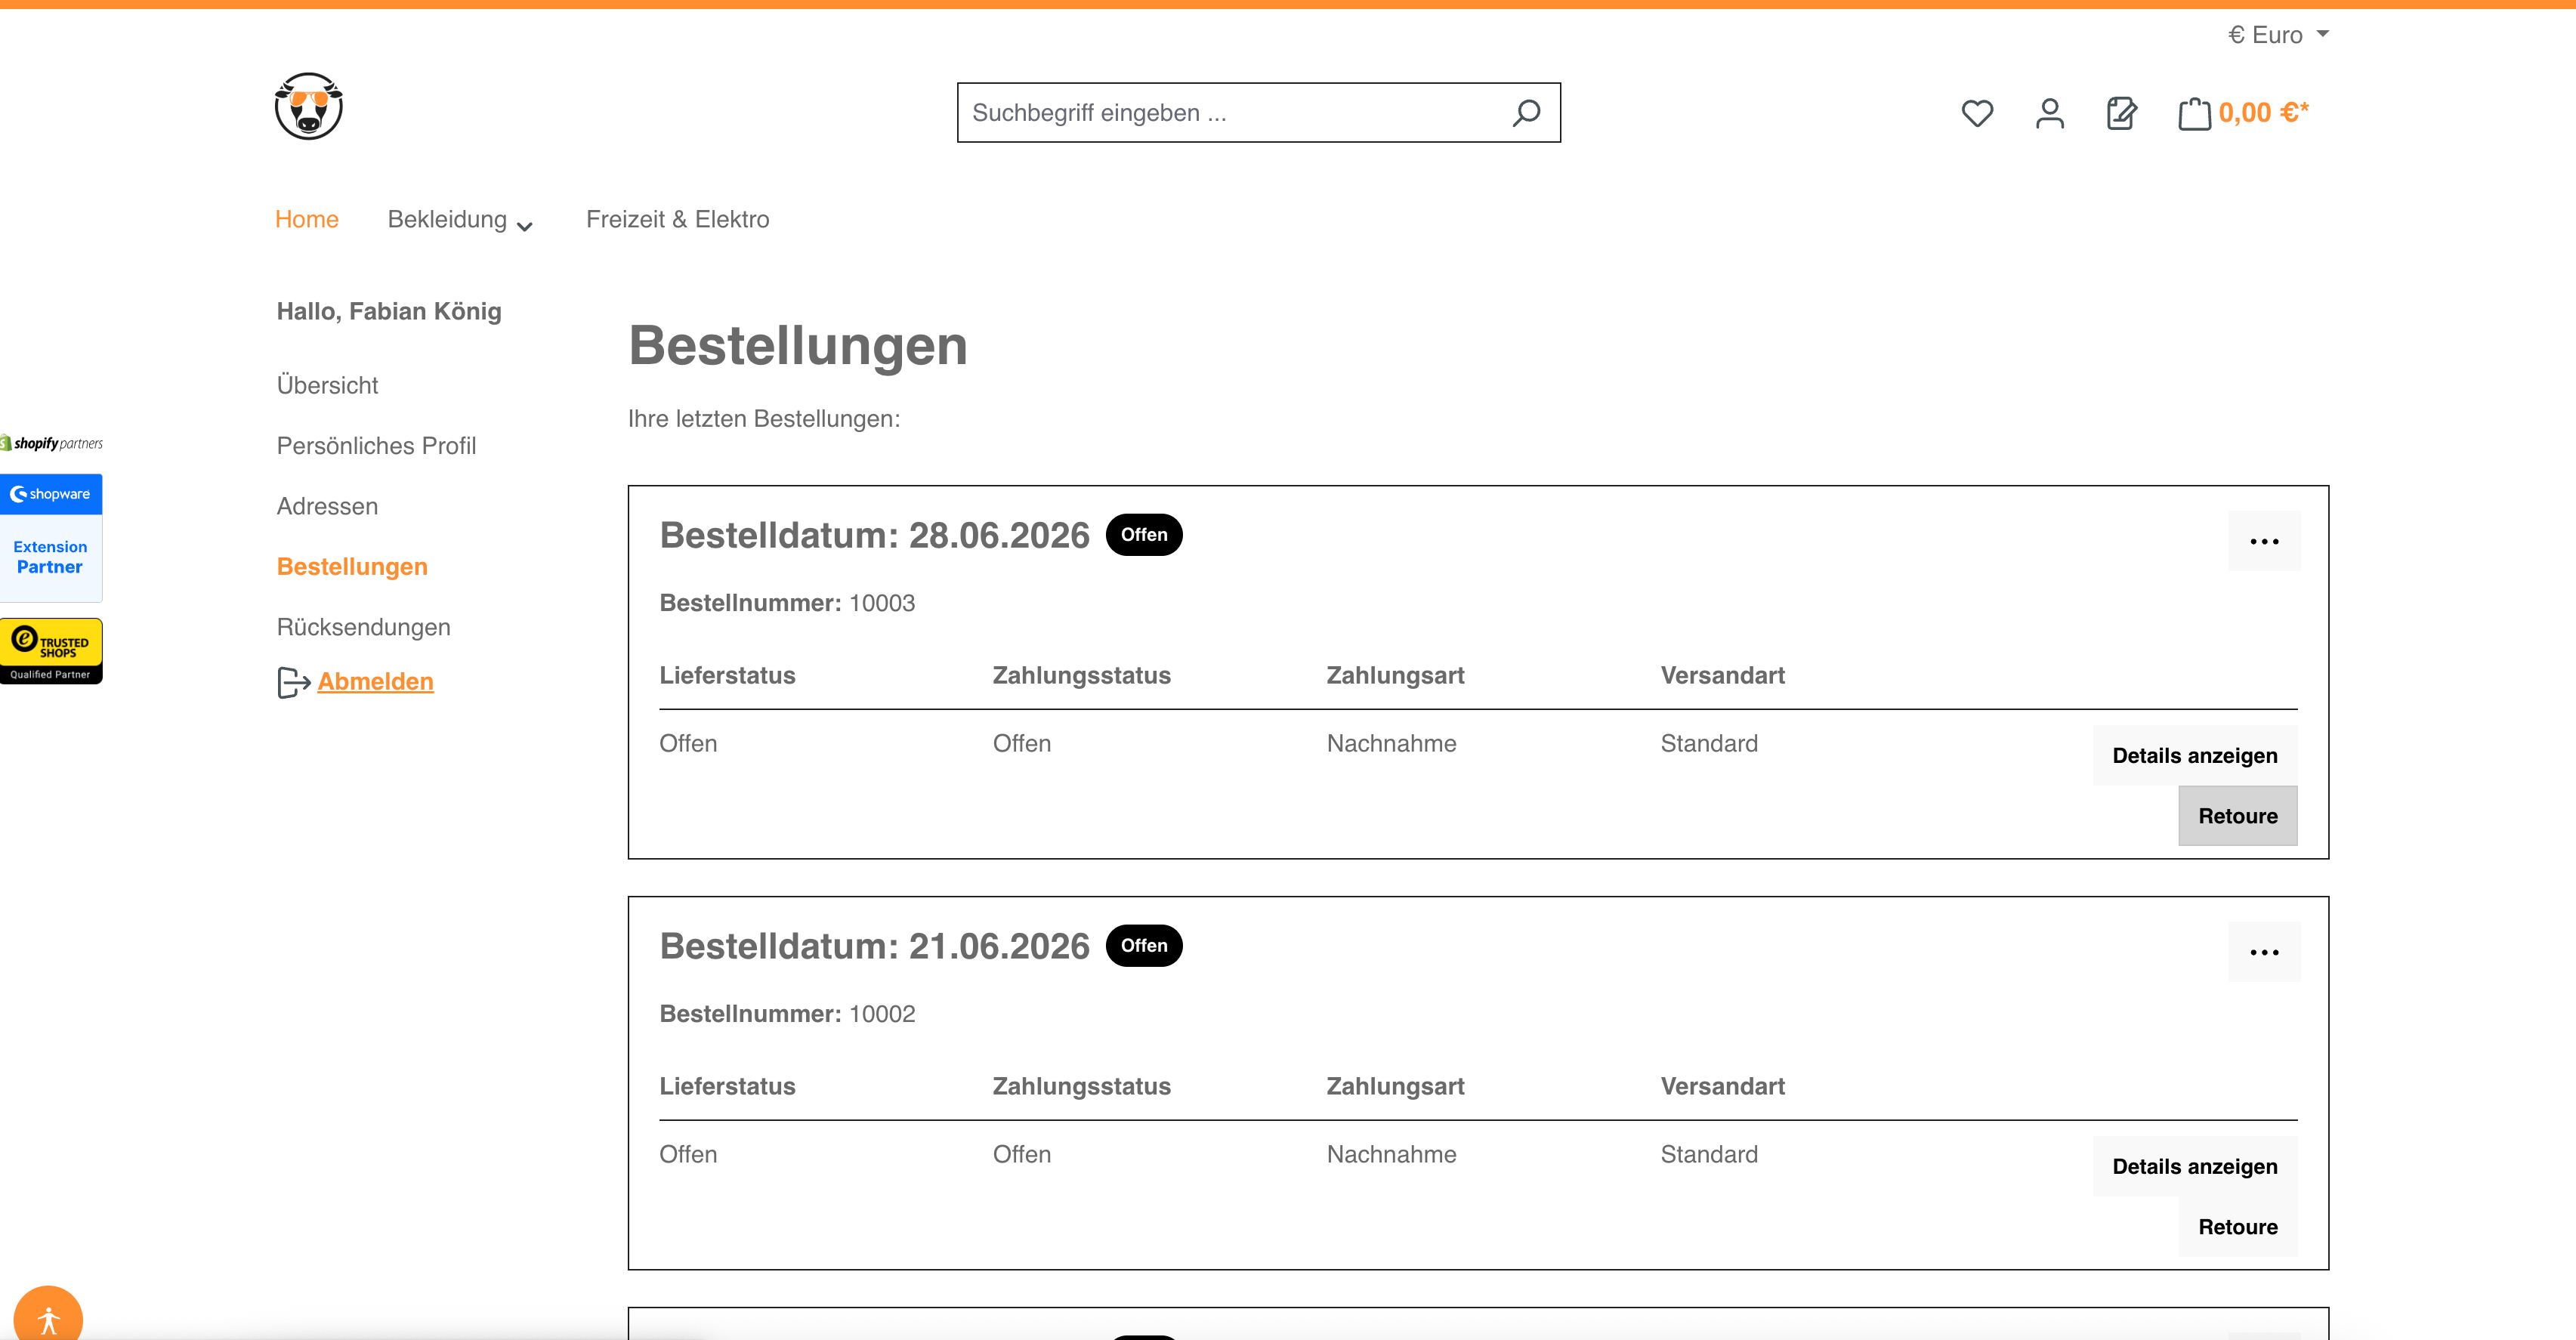This screenshot has width=2576, height=1340.
Task: Open Persönliches Profil in the sidebar
Action: 377,446
